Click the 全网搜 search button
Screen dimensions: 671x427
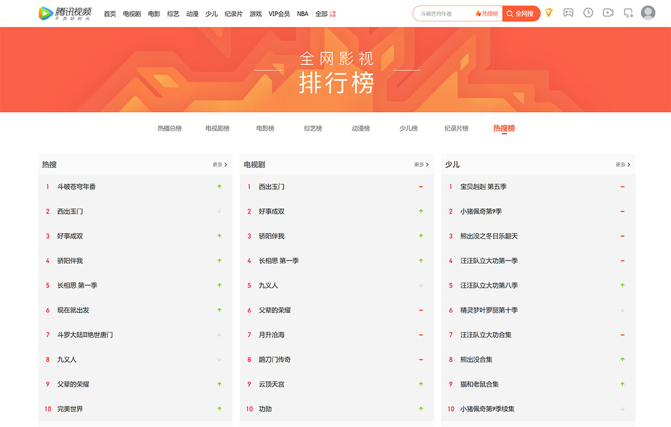521,12
